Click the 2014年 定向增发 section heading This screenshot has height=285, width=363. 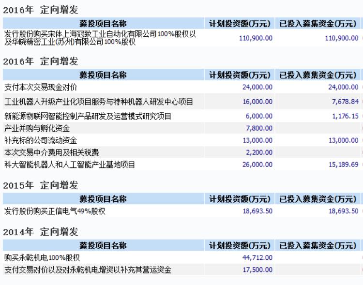(41, 232)
